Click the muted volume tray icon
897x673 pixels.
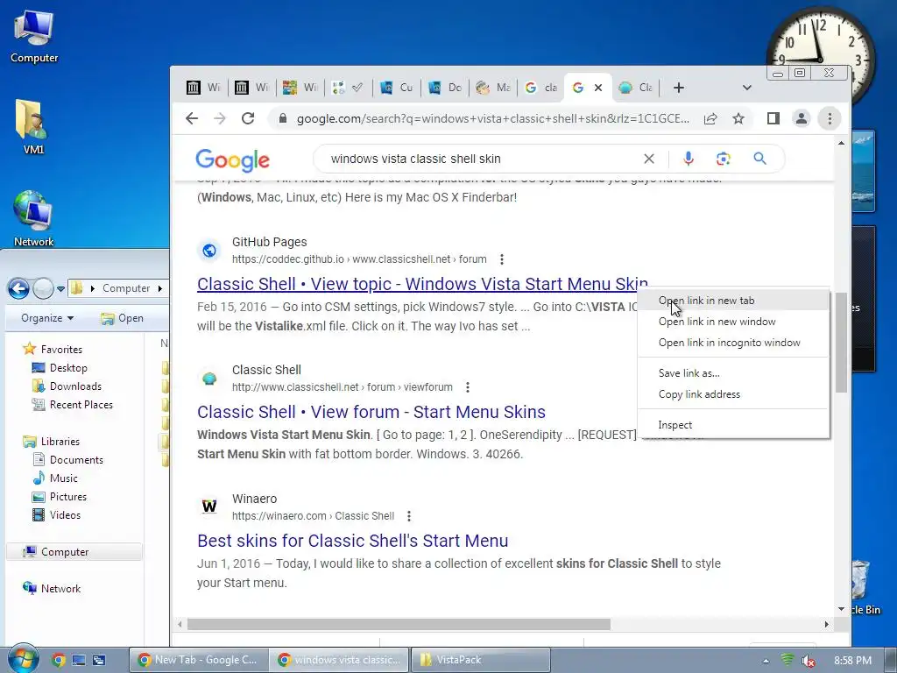click(808, 661)
